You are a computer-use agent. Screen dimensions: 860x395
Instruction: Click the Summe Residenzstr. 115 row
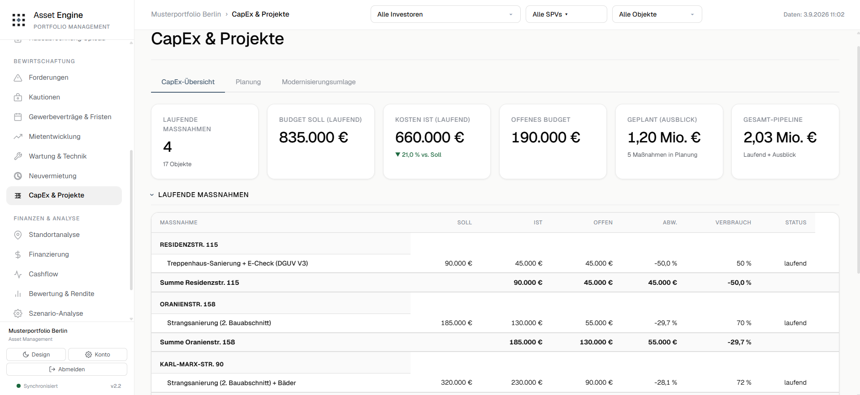[495, 283]
